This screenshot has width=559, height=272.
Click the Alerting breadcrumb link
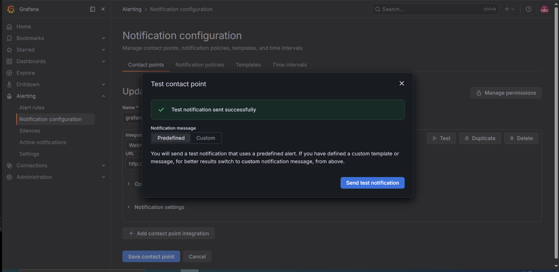132,9
